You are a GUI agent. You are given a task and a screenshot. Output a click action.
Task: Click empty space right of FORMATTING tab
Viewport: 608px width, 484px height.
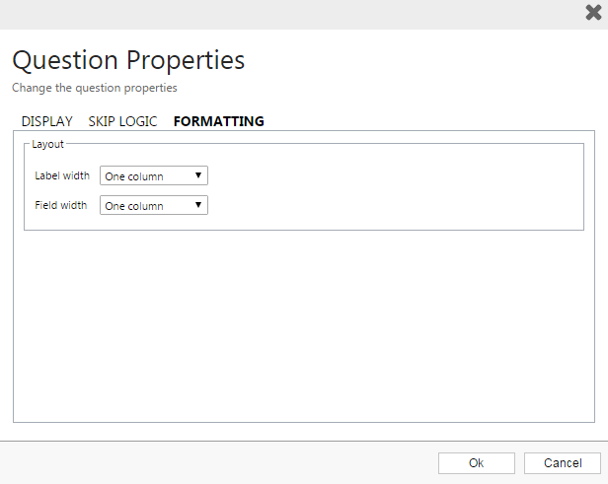click(434, 121)
